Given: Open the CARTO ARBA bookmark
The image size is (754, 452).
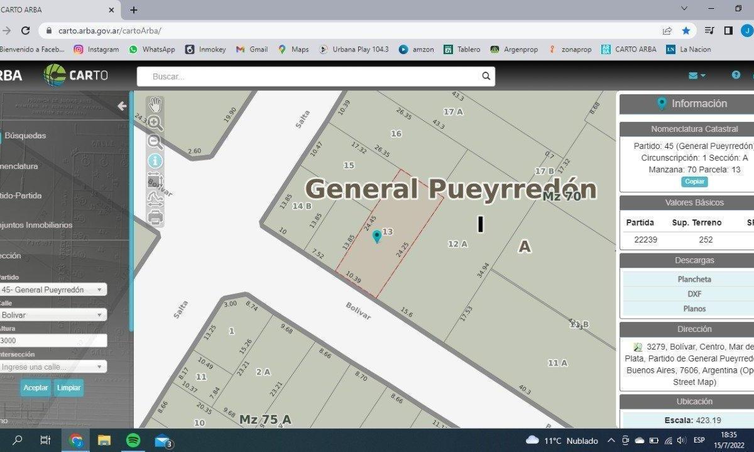Looking at the screenshot, I should pyautogui.click(x=628, y=49).
